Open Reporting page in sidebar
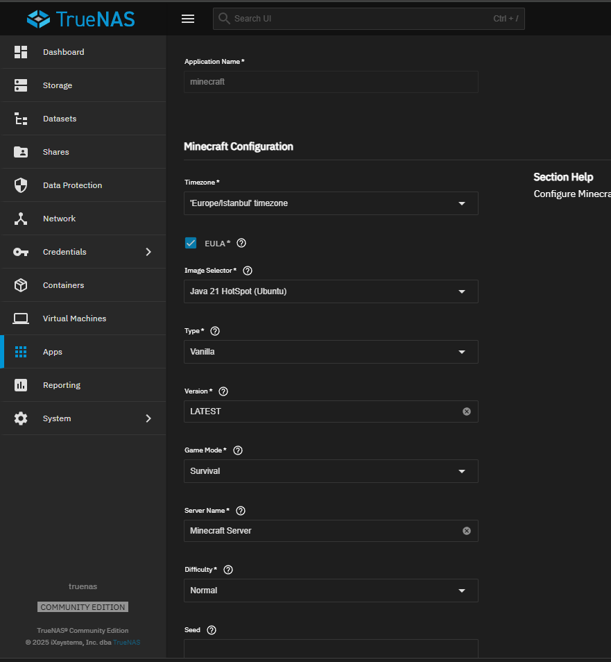The image size is (611, 662). [83, 385]
